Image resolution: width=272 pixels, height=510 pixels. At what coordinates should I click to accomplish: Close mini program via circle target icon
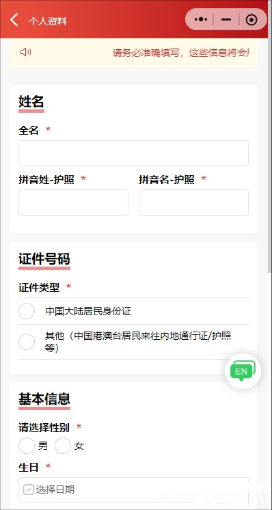click(251, 20)
